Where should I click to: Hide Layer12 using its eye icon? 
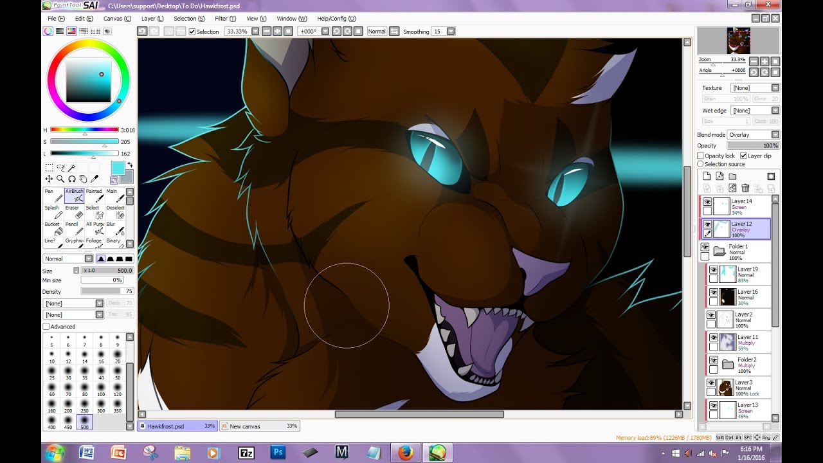coord(707,224)
